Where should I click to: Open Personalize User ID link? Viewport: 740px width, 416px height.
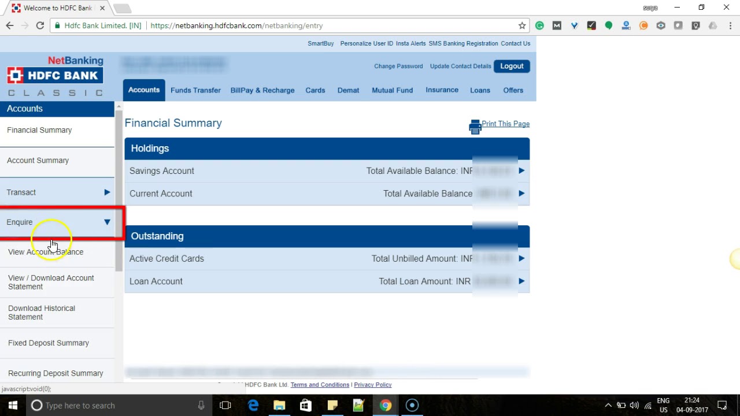click(x=367, y=43)
